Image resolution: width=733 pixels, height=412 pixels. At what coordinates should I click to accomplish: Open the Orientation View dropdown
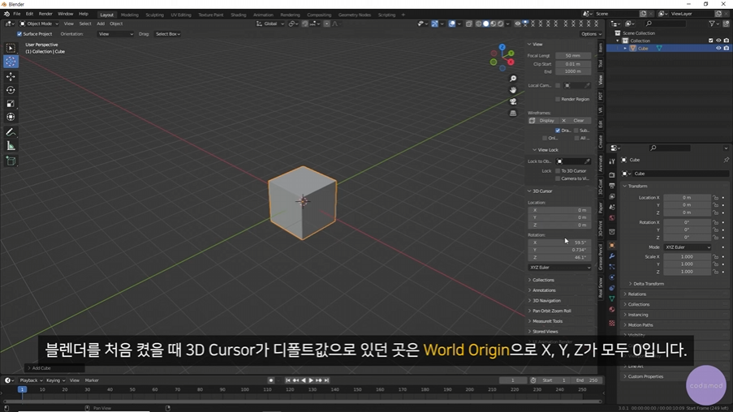pos(115,33)
